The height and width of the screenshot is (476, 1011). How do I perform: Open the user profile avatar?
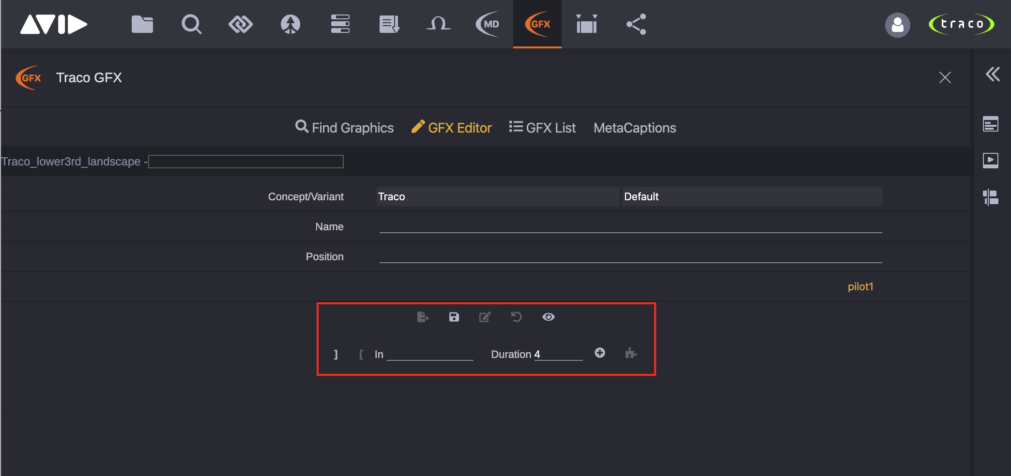coord(898,25)
